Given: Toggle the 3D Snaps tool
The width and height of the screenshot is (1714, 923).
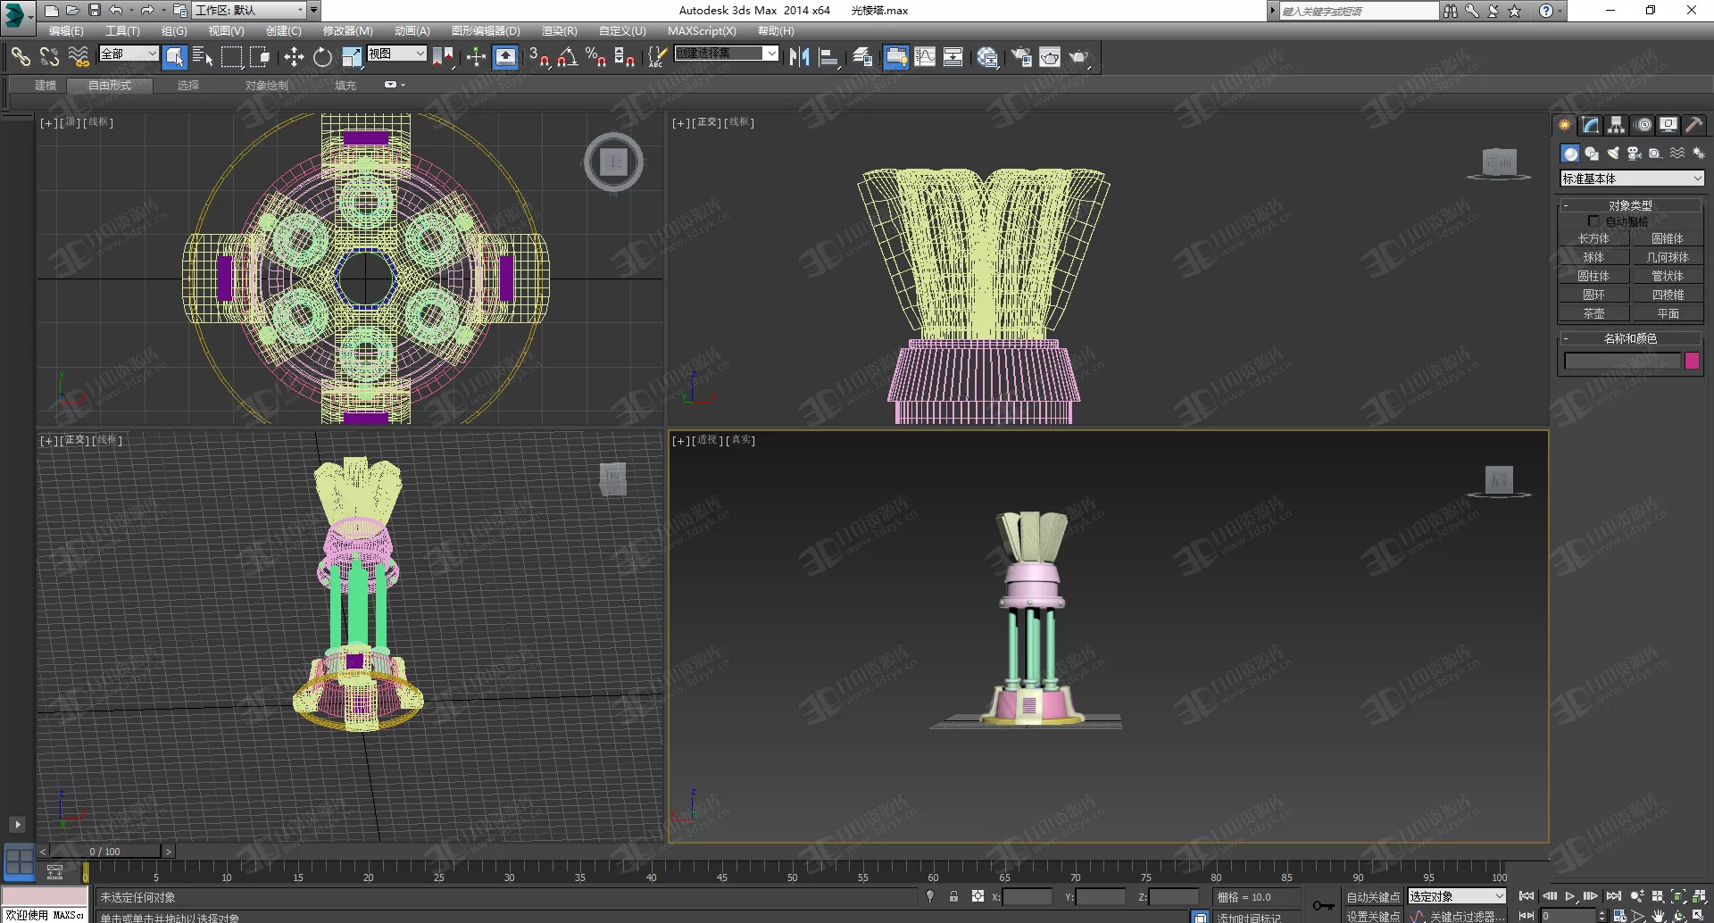Looking at the screenshot, I should pos(538,57).
